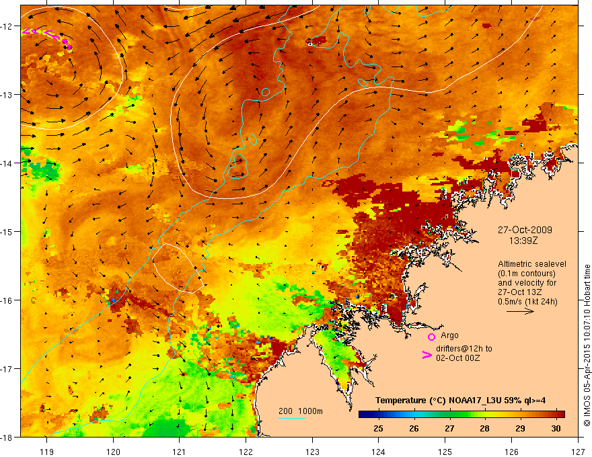Click the '02-Oct 00Z' legend text

pyautogui.click(x=458, y=358)
